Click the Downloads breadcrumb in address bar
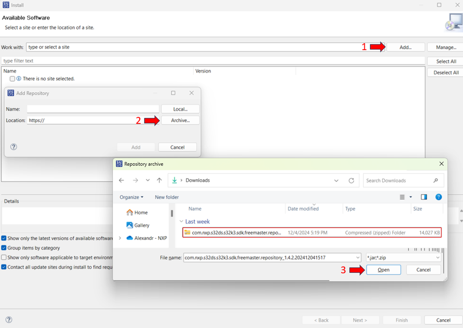 [197, 180]
